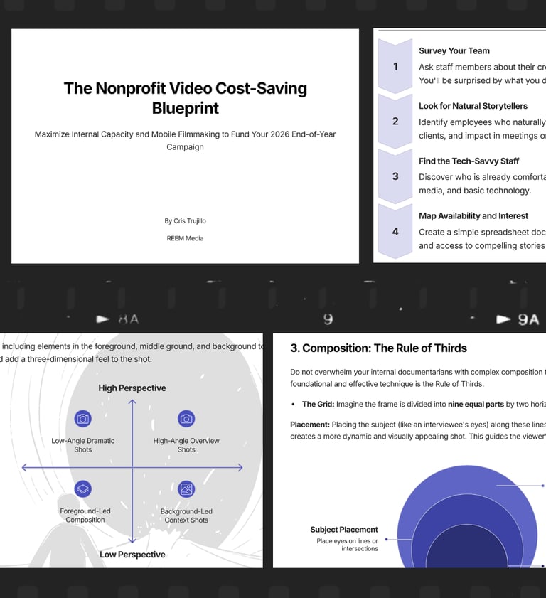Click 'The Grid:' bullet point
This screenshot has width=546, height=598.
click(318, 405)
